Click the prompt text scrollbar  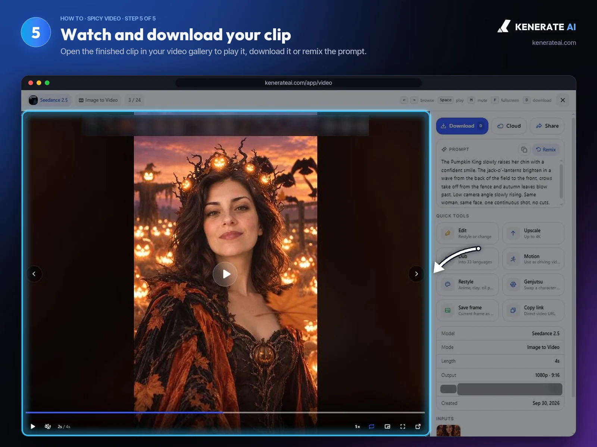(x=561, y=181)
